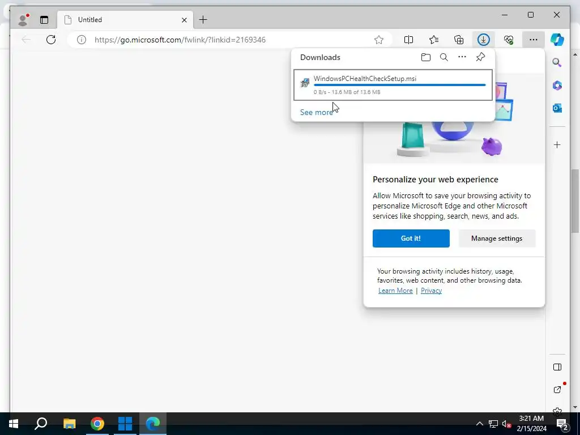Click the Got it! button
Image resolution: width=580 pixels, height=435 pixels.
coord(411,238)
